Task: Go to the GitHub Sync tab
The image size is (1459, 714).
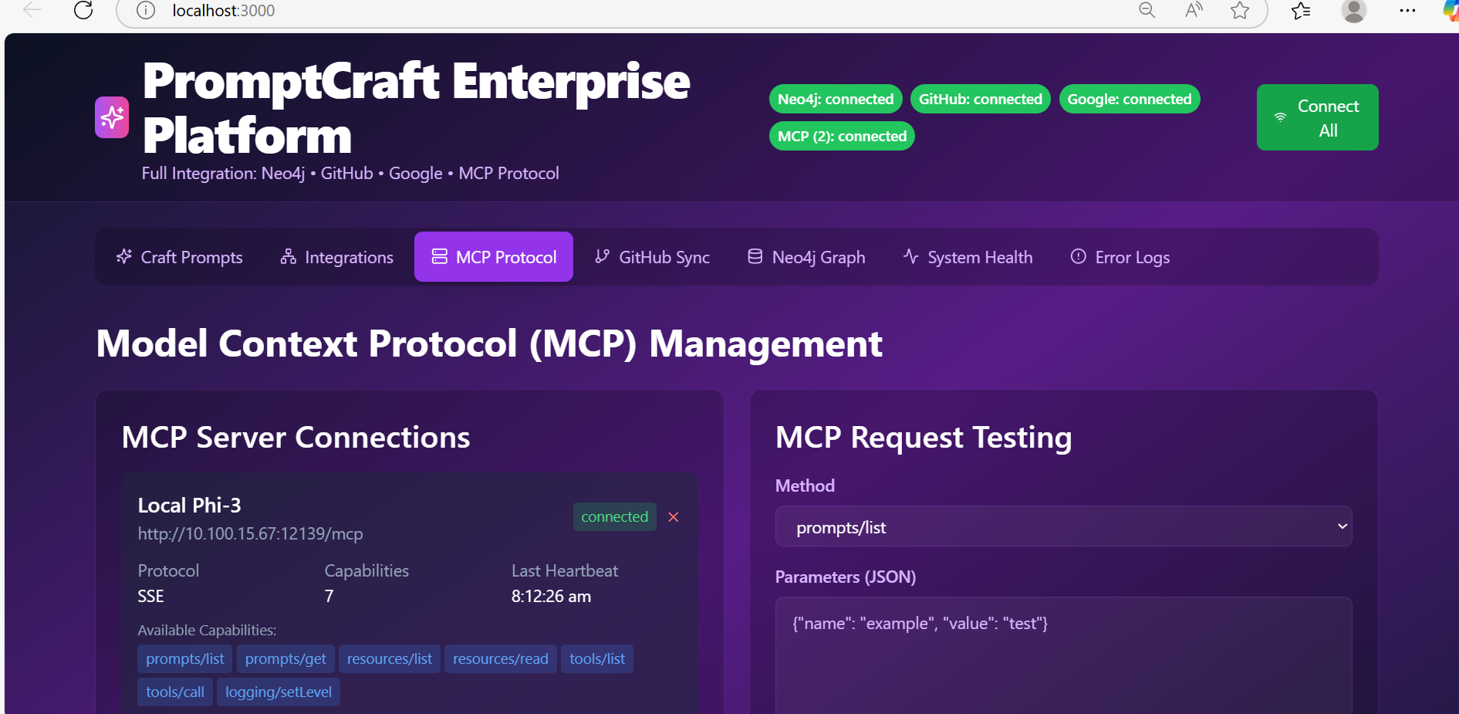Action: (653, 257)
